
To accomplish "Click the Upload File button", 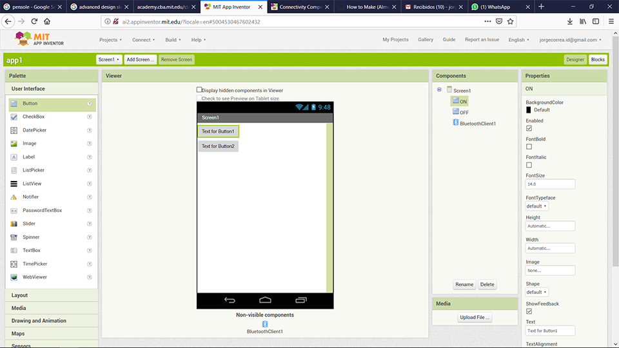I will coord(475,317).
